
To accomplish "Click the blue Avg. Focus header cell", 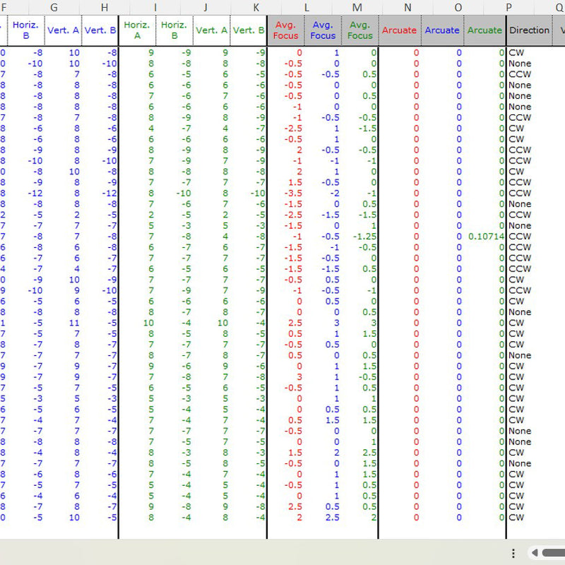I will click(323, 30).
